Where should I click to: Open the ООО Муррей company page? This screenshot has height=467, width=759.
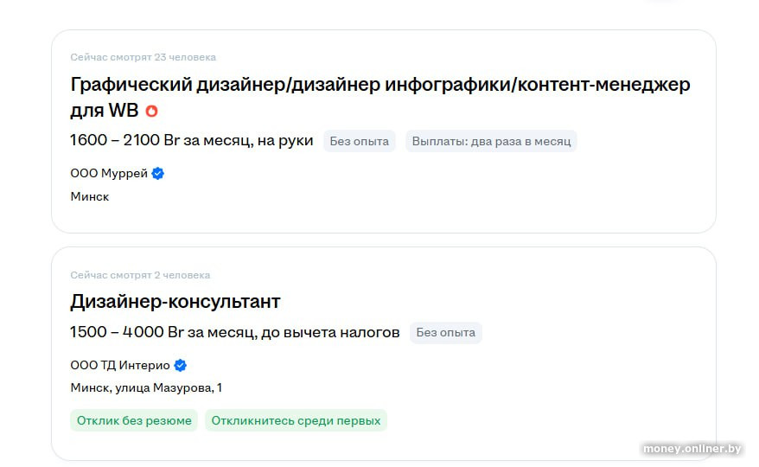pos(109,173)
